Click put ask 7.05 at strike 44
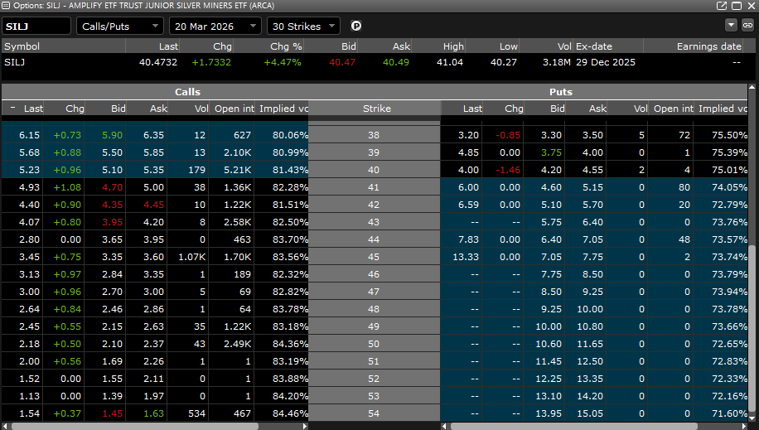Screen dimensions: 759x430 (x=592, y=239)
